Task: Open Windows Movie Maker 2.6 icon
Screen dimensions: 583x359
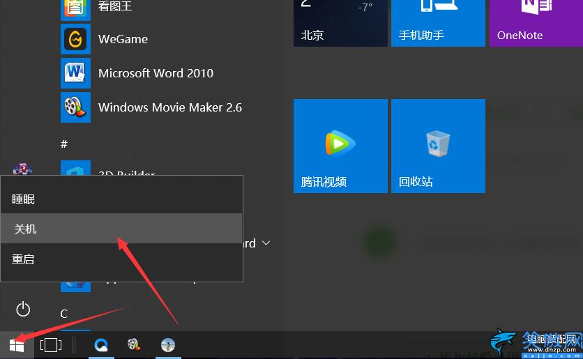Action: tap(75, 107)
